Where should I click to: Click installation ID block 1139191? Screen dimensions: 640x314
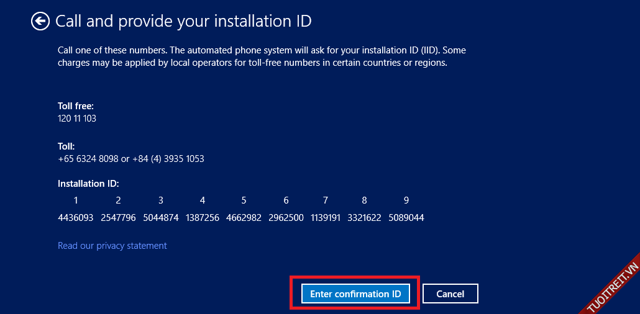325,218
